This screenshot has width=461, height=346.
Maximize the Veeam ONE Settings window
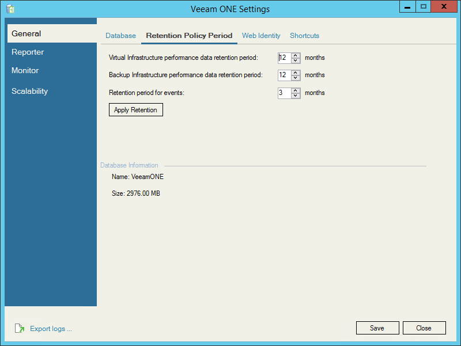[x=424, y=6]
